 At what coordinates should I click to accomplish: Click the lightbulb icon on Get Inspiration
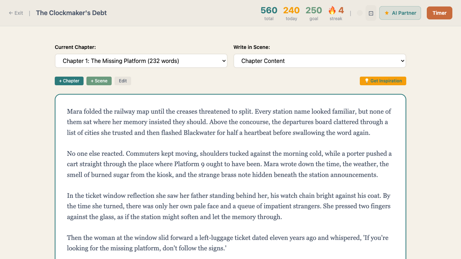pos(366,81)
